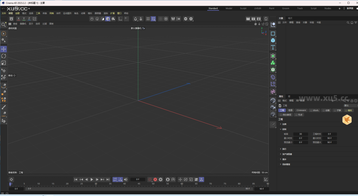The image size is (358, 196).
Task: Enable automatic keyframing with the red A toggle
Action: (155, 179)
